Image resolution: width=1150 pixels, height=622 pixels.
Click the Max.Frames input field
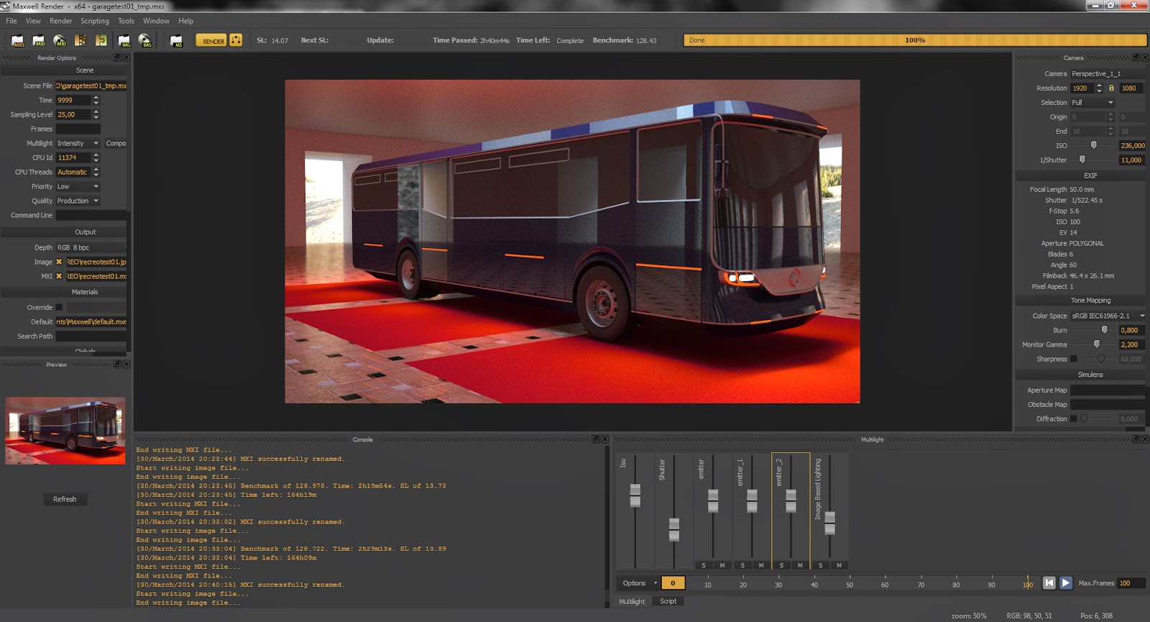click(x=1132, y=583)
